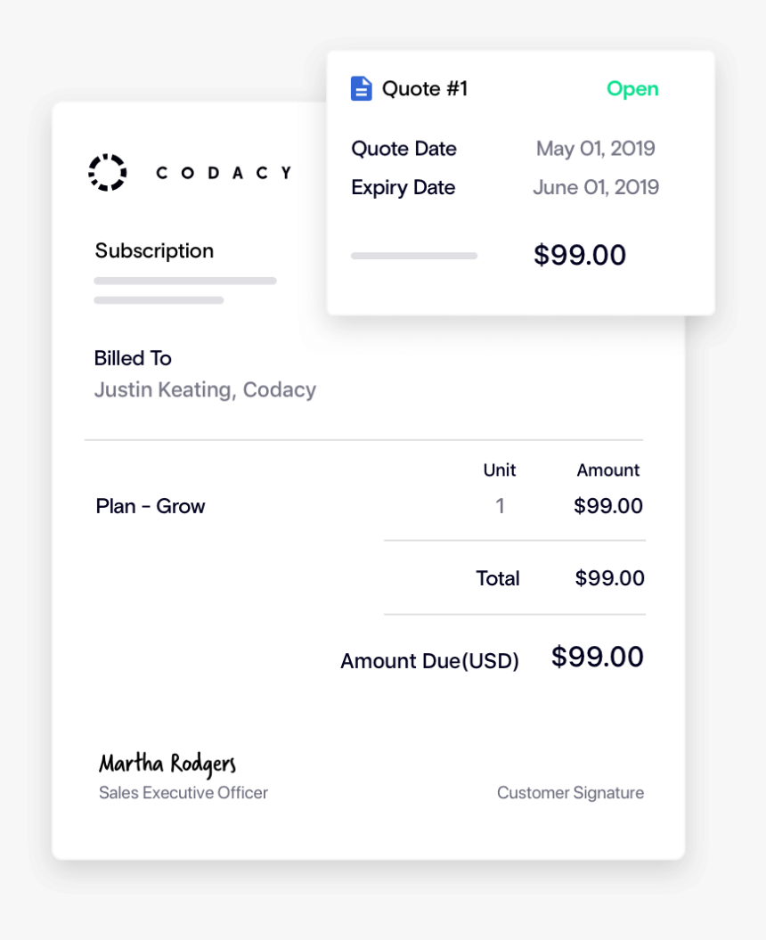The height and width of the screenshot is (940, 766).
Task: Click the CODACY wordmark text
Action: pos(224,173)
